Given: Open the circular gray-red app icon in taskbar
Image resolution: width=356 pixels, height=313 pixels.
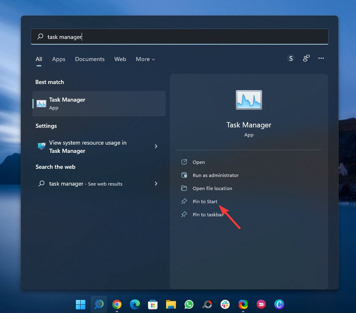Looking at the screenshot, I should (207, 304).
